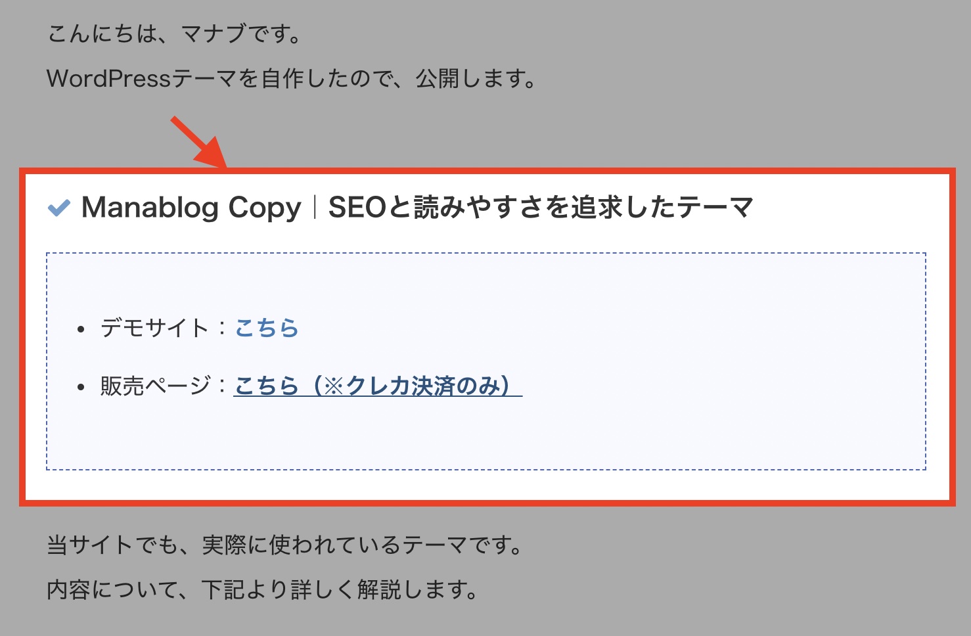Viewport: 971px width, 636px height.
Task: Click the blue checkmark icon beside Manablog Copy
Action: click(x=59, y=208)
